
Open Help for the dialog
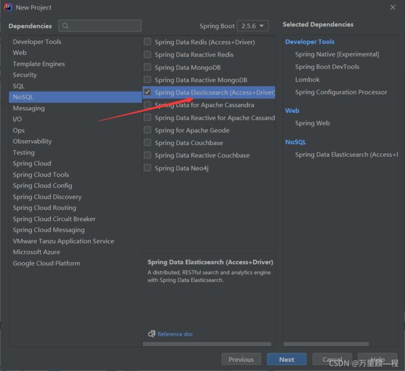tap(378, 359)
